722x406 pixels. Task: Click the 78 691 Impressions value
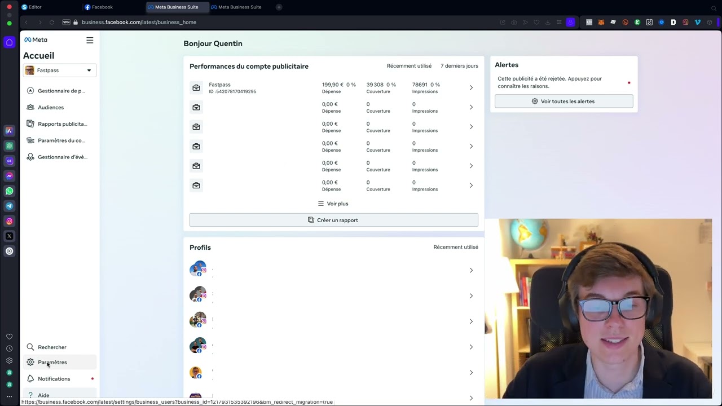coord(420,85)
